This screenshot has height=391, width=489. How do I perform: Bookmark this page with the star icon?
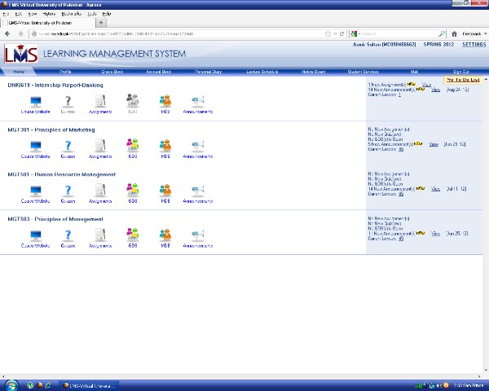point(328,33)
